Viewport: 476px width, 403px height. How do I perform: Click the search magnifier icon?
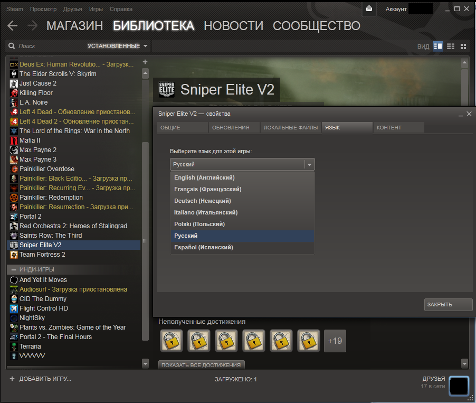click(x=12, y=46)
